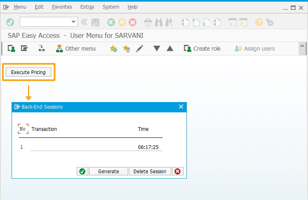Click the Move Favorites Up triangle
Screen dimensions: 308x200
click(170, 49)
